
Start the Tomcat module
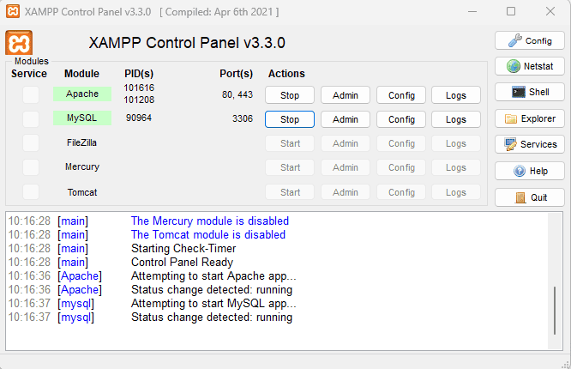(x=290, y=192)
